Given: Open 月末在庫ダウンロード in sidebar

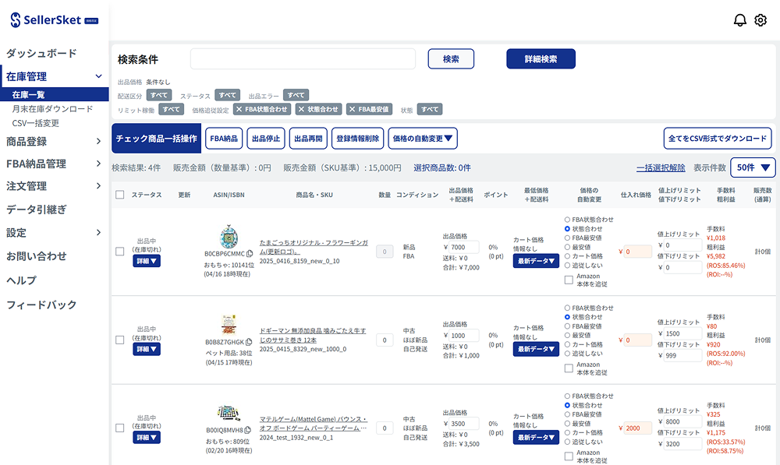Looking at the screenshot, I should (x=52, y=109).
